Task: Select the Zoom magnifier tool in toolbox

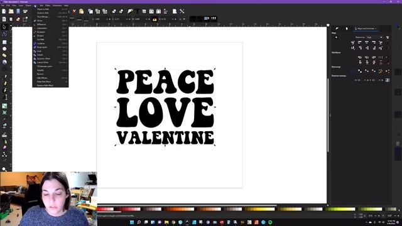Action: [x=4, y=169]
